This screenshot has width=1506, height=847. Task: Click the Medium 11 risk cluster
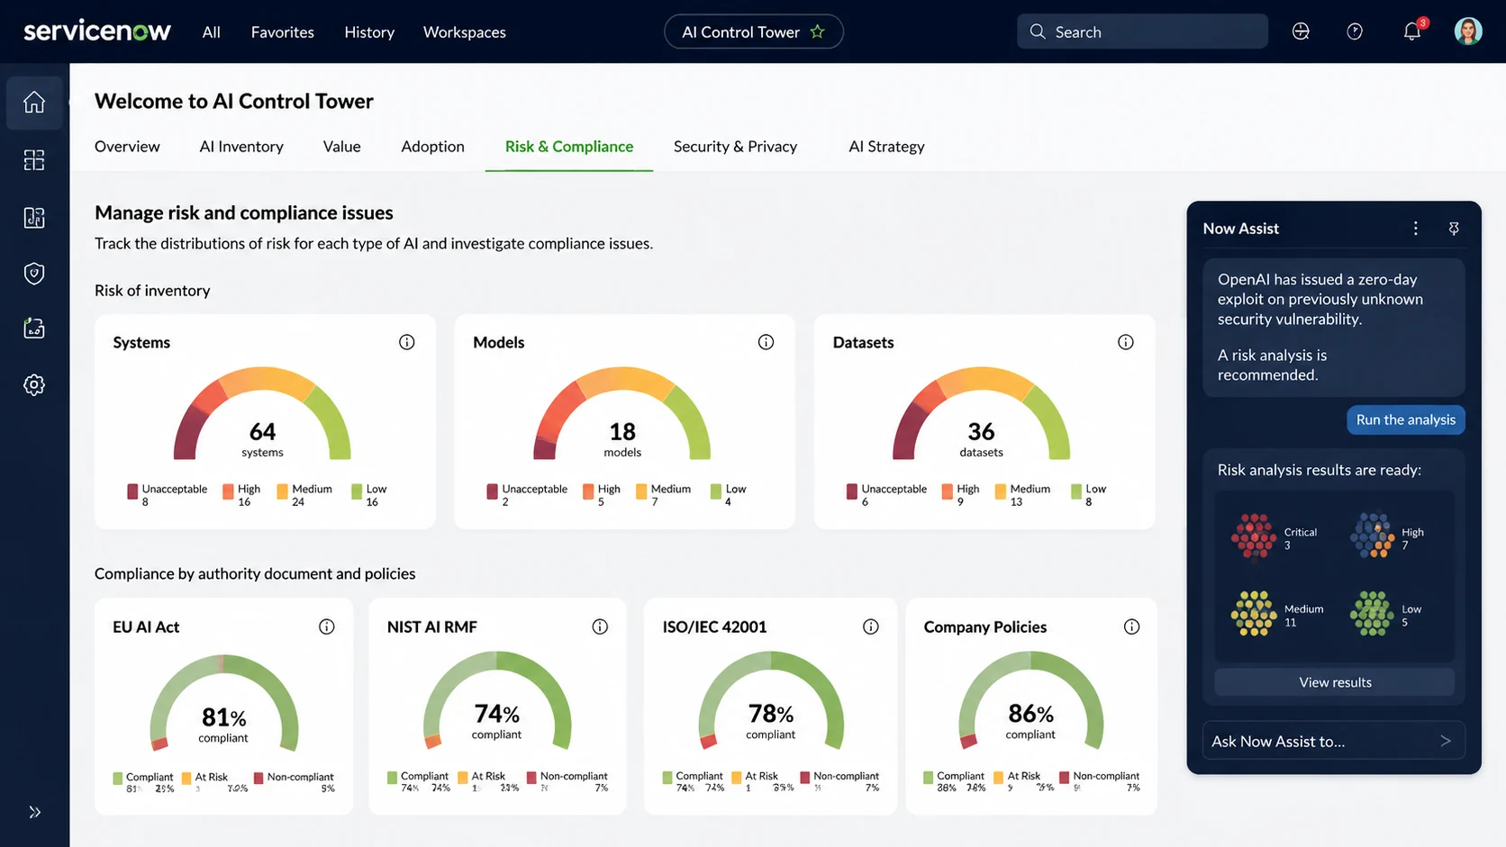tap(1254, 614)
